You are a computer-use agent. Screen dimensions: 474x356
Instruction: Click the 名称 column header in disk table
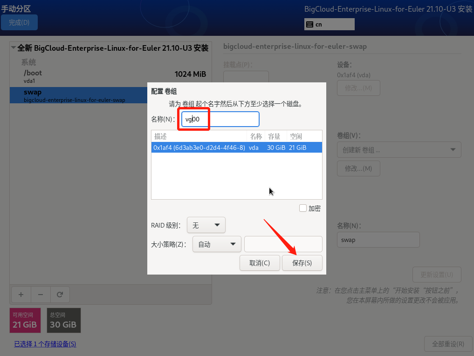[256, 136]
